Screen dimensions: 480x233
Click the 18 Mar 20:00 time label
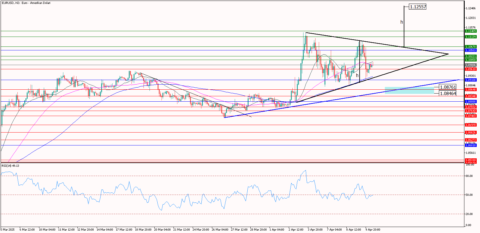[143, 230]
